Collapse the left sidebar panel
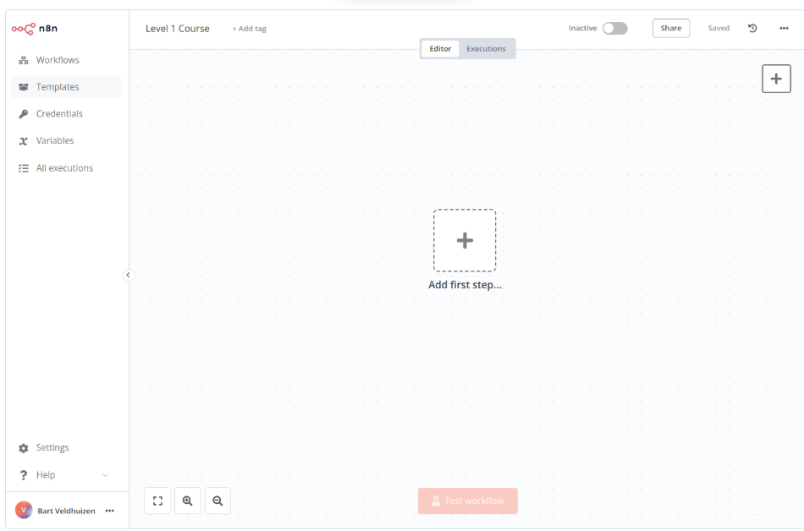Screen dimensions: 804x531 coord(129,275)
